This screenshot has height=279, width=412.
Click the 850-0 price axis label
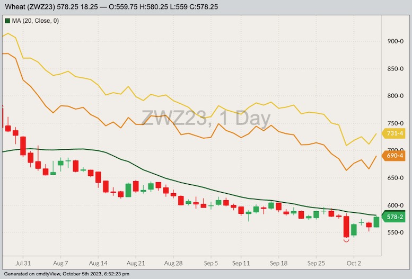click(x=396, y=69)
